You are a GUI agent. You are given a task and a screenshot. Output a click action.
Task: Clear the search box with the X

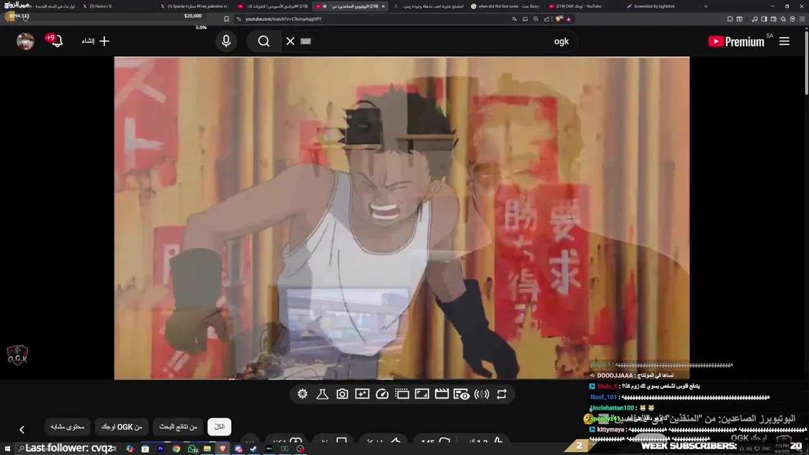[290, 41]
